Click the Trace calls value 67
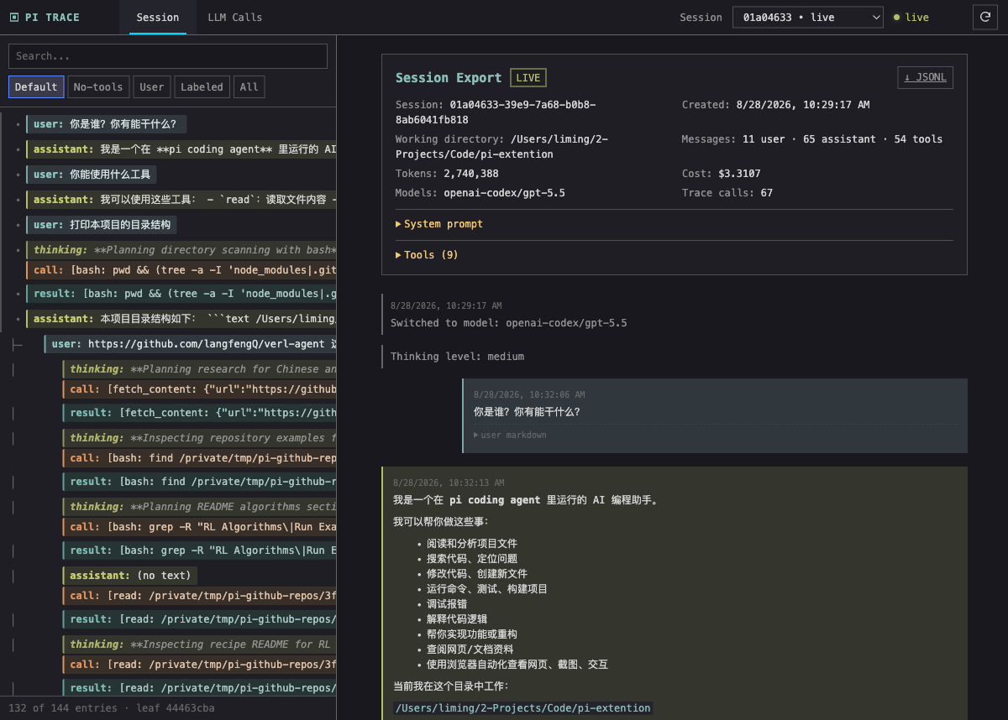The width and height of the screenshot is (1008, 720). (766, 193)
